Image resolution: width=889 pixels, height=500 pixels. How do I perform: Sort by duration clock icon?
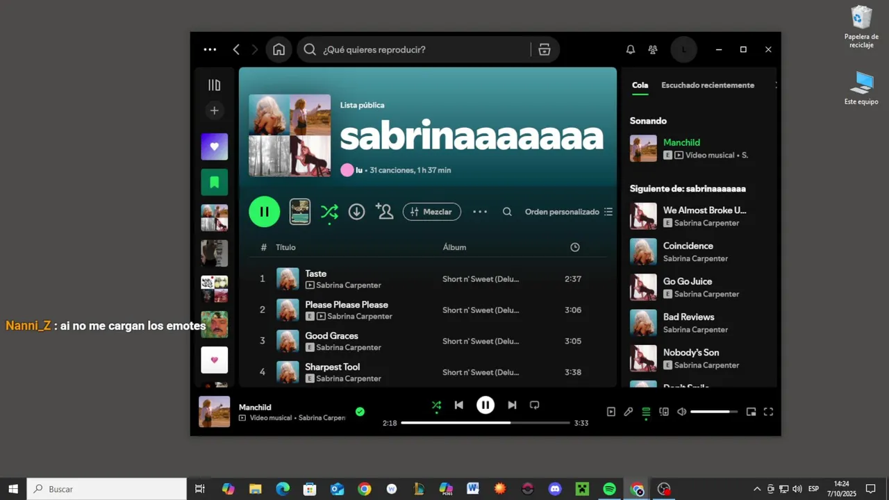coord(574,247)
